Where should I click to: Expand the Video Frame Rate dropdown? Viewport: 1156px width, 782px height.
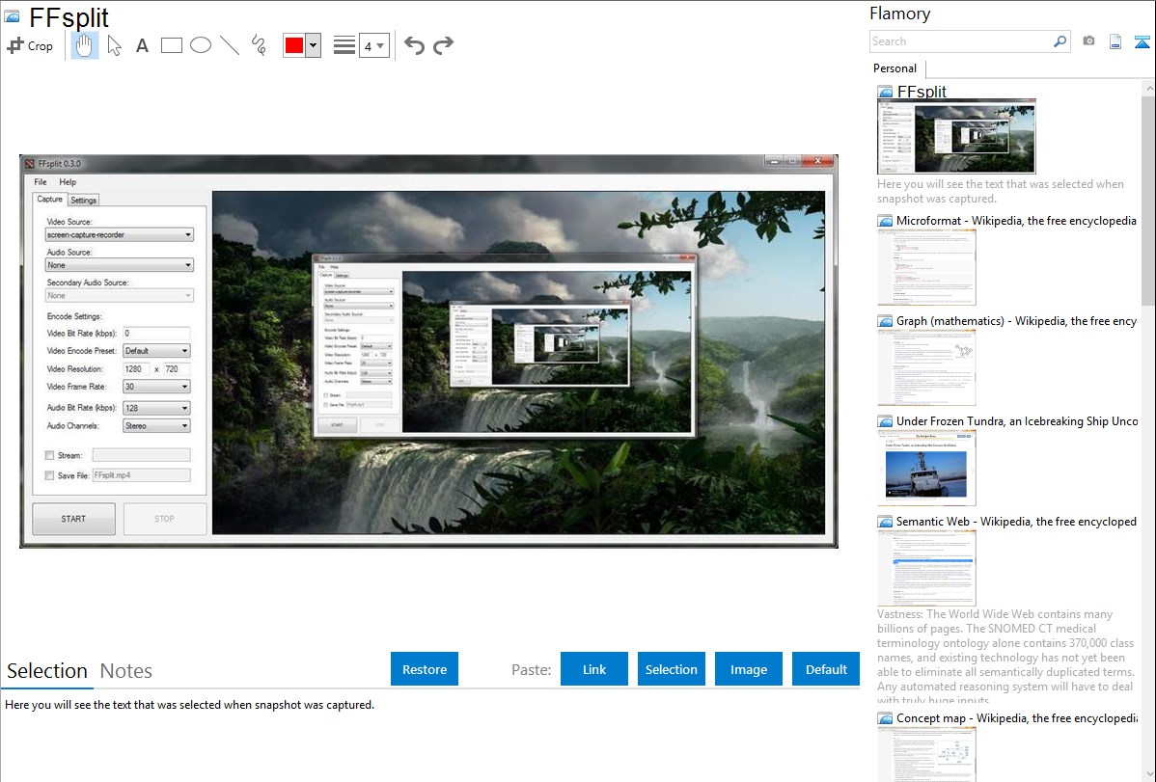click(x=156, y=387)
